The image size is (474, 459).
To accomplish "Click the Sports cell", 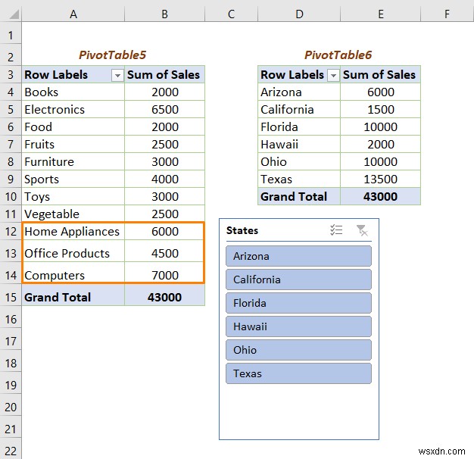I will [73, 179].
